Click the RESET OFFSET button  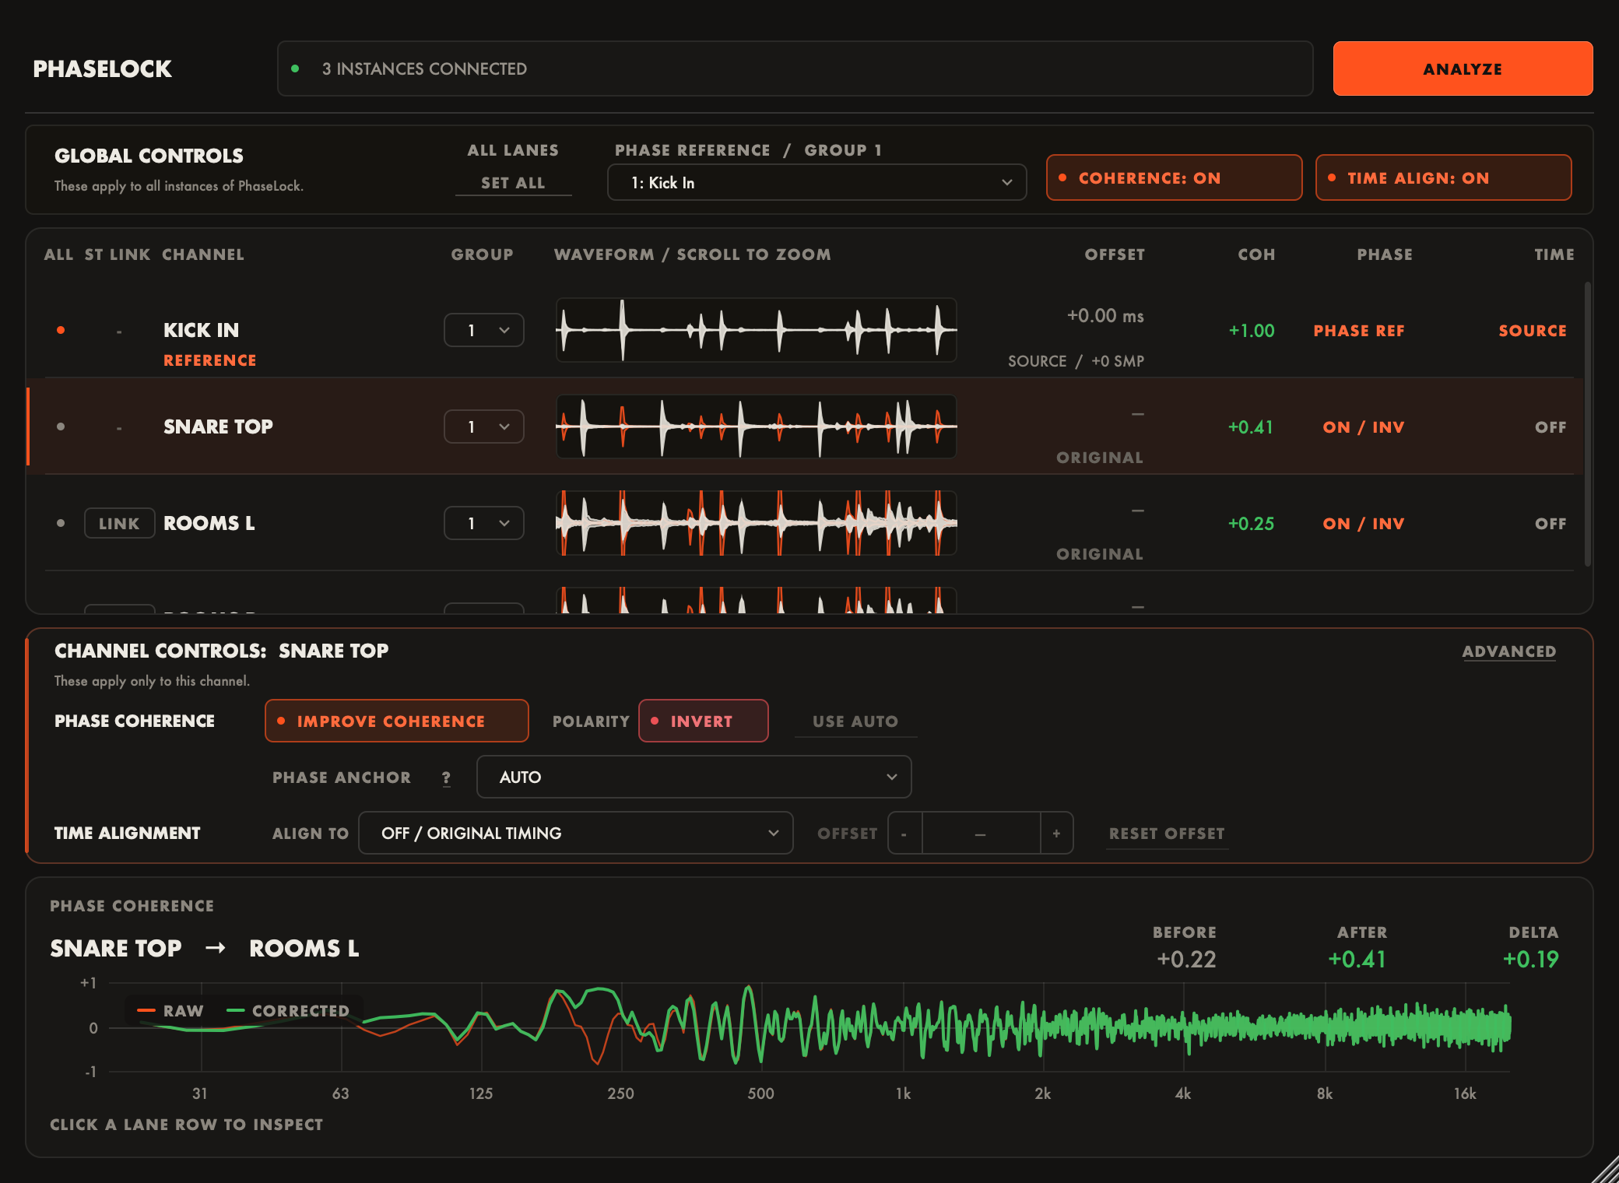(x=1167, y=834)
